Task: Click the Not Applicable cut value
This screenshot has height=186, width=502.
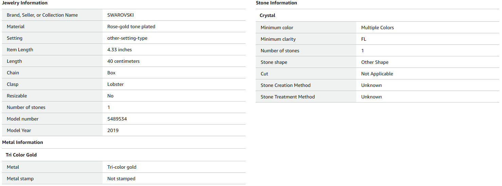Action: coord(377,74)
